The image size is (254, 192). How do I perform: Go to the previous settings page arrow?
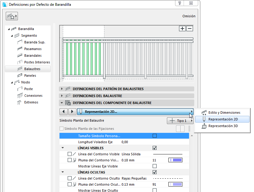pyautogui.click(x=63, y=112)
